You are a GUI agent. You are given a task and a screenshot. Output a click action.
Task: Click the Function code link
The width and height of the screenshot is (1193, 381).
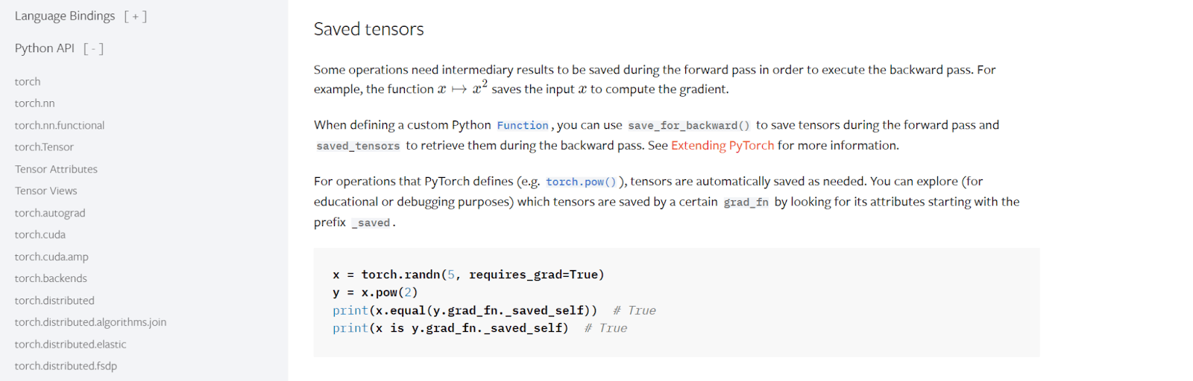click(x=522, y=126)
